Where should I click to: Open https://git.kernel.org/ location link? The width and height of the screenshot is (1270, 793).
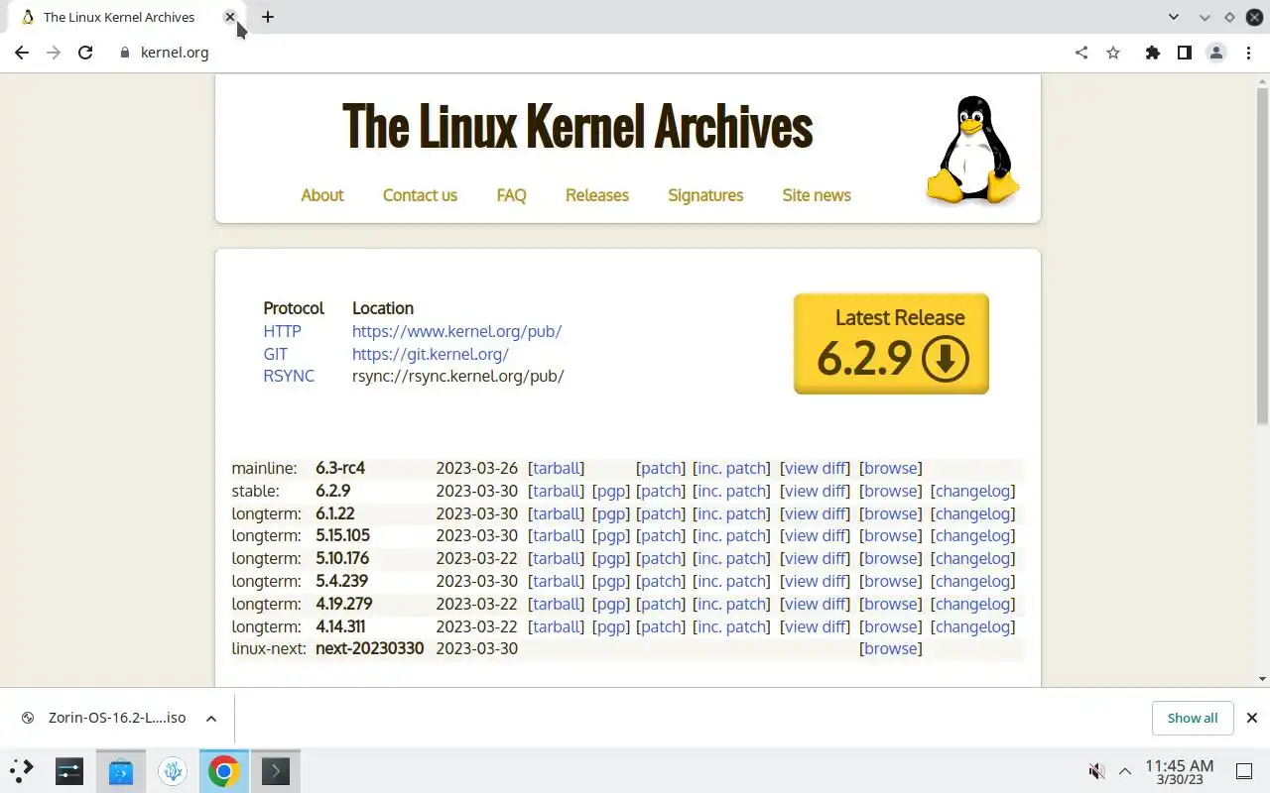[x=431, y=354]
